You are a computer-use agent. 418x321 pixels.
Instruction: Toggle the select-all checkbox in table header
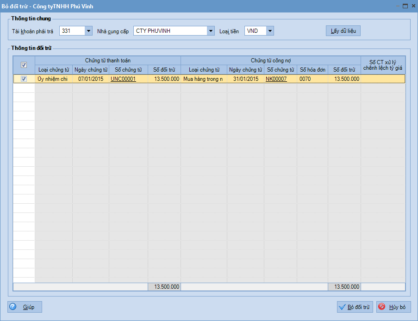(x=24, y=65)
